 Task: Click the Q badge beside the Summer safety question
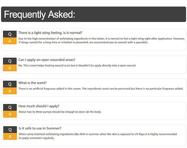point(10,130)
